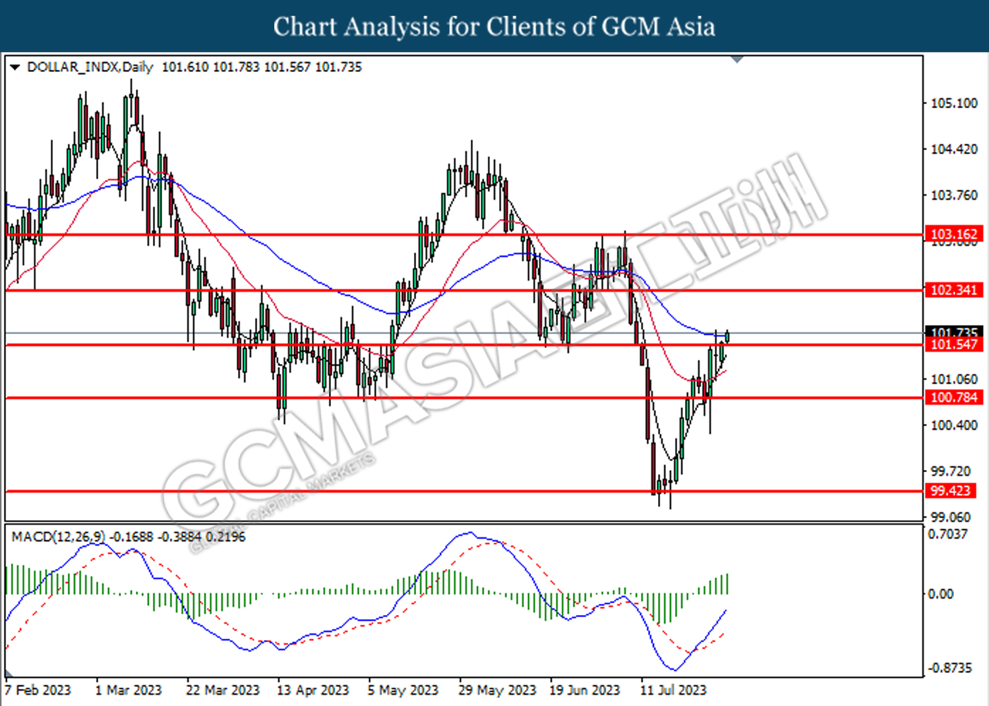The height and width of the screenshot is (706, 989).
Task: Click the 5 May 2023 date label
Action: [x=403, y=690]
